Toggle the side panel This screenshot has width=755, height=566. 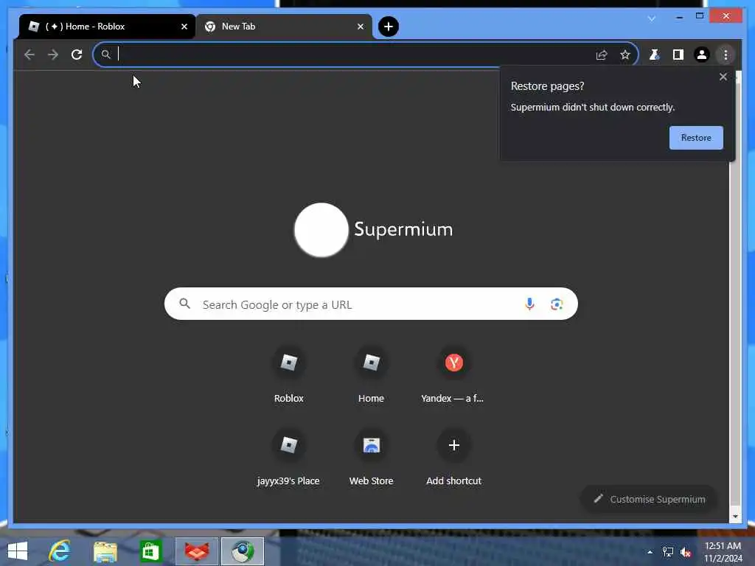point(678,55)
